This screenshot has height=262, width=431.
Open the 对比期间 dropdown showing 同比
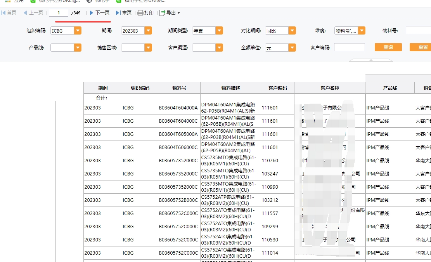pyautogui.click(x=292, y=31)
